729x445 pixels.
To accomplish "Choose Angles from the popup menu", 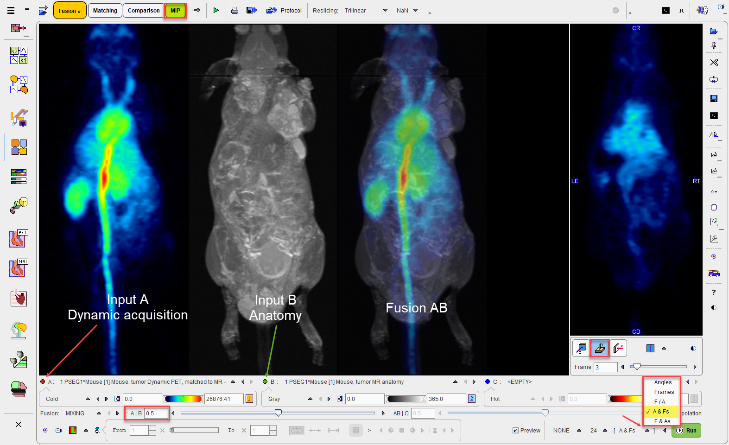I will (x=663, y=382).
